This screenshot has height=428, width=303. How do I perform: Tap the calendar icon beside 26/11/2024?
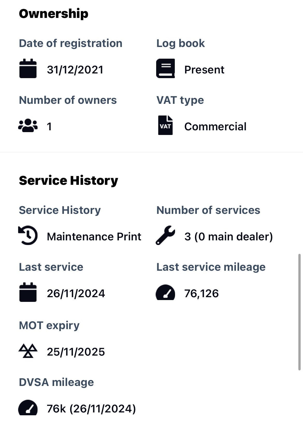pyautogui.click(x=28, y=292)
